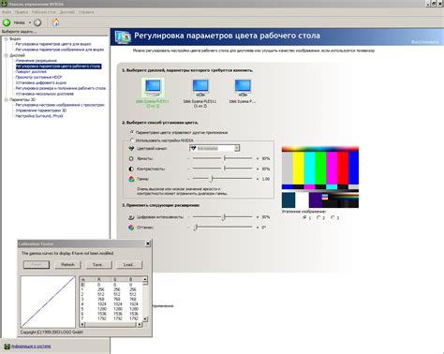Screen dimensions: 444x354
Task: Click the Gamma slider handle
Action: (x=212, y=179)
